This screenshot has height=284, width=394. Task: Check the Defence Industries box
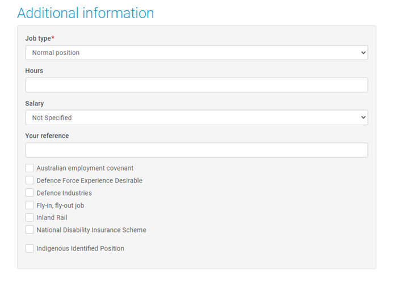[30, 192]
